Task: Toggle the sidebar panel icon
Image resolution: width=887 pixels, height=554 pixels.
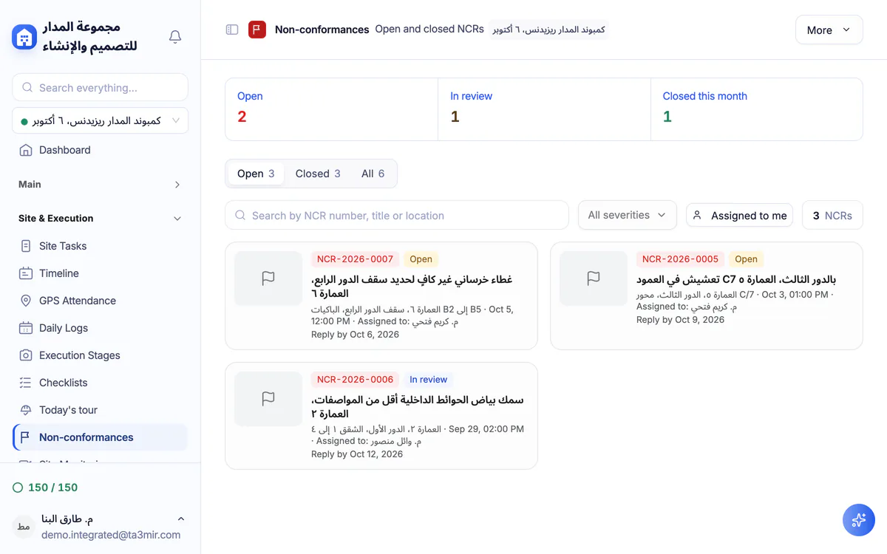Action: 232,30
